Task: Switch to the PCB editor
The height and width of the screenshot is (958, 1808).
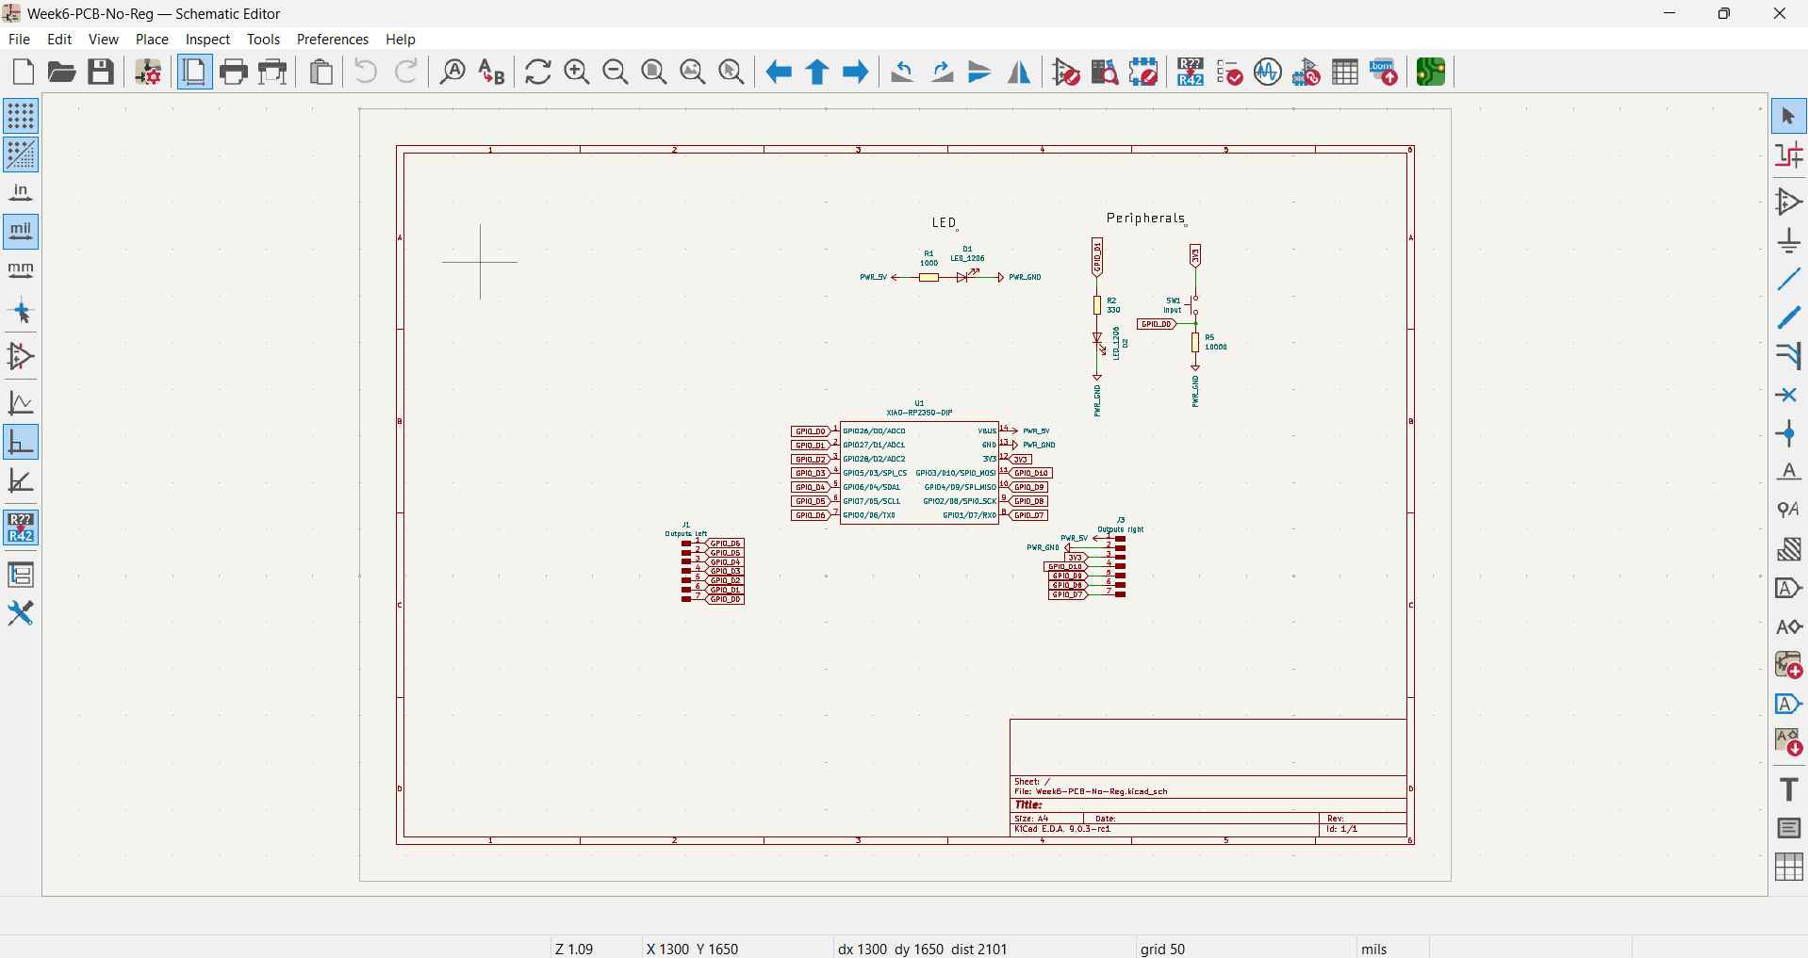Action: [1431, 72]
